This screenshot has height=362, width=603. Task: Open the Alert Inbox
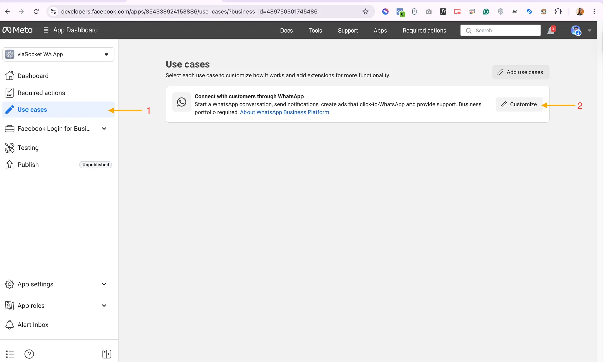pos(33,324)
